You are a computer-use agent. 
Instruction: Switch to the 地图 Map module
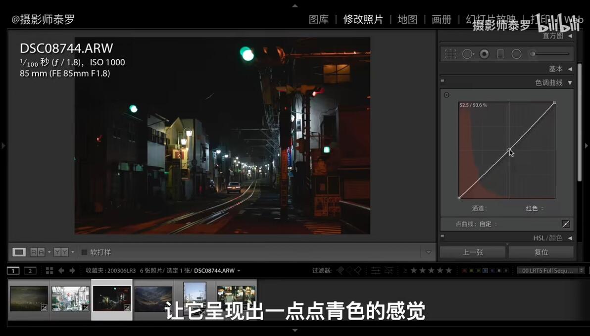pos(407,19)
